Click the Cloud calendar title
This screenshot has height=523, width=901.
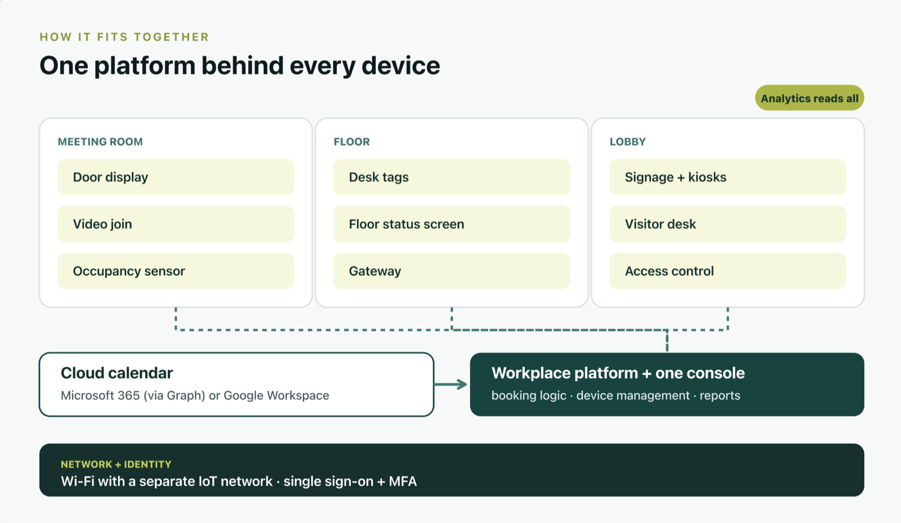pos(117,373)
